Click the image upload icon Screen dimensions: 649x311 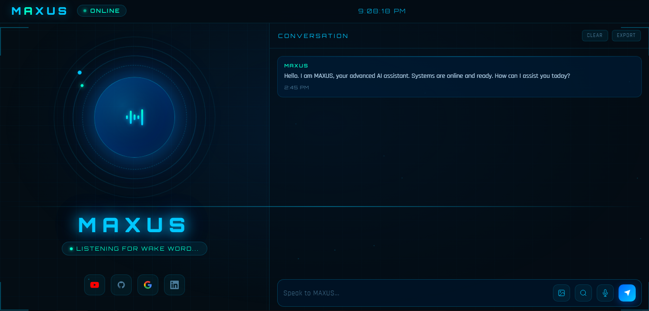pyautogui.click(x=562, y=293)
